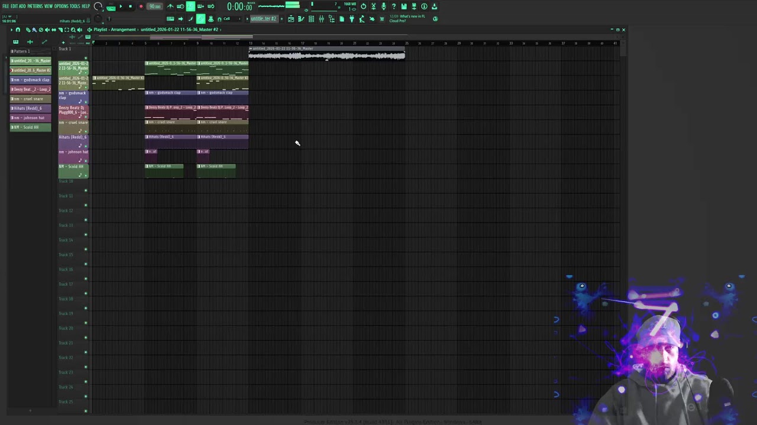
Task: Open the HELP menu
Action: click(x=86, y=6)
